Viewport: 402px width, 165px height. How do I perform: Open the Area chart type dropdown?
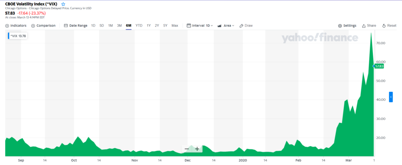coord(226,25)
